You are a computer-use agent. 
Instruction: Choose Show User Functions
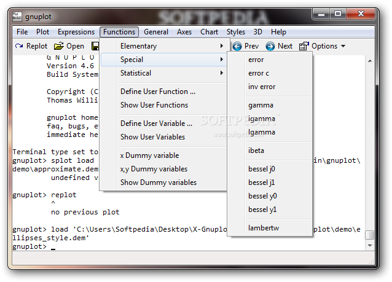(x=164, y=105)
